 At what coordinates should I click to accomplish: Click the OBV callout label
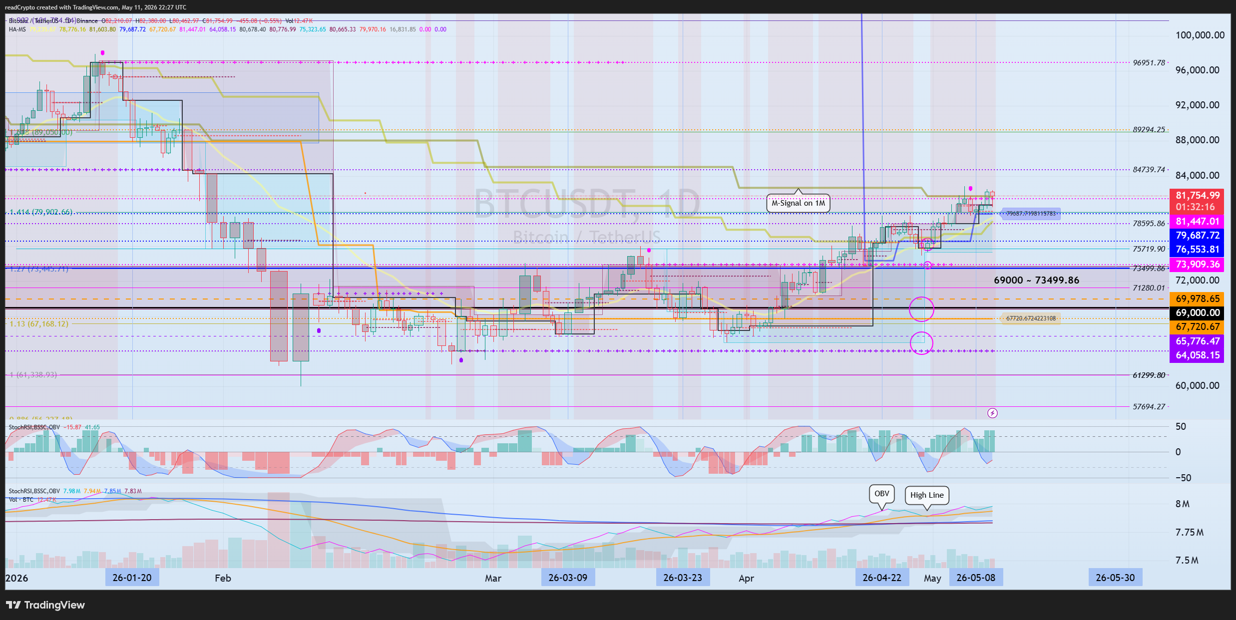[x=882, y=494]
